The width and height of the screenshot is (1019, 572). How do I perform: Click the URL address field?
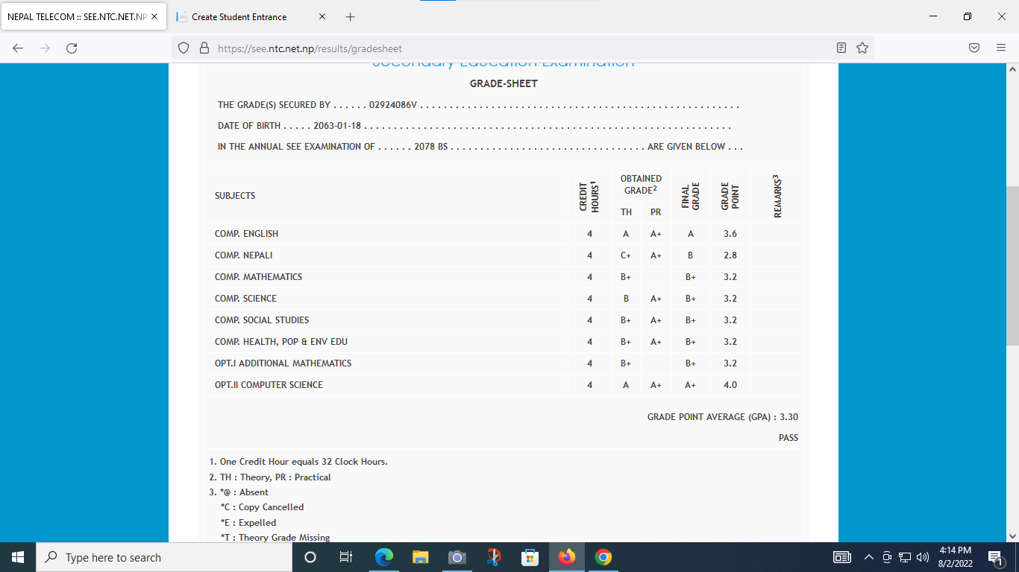tap(522, 48)
